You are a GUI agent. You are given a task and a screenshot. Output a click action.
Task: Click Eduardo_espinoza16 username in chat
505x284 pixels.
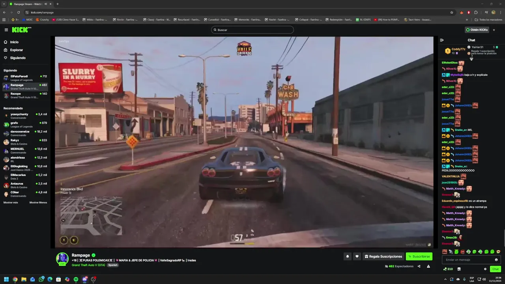(x=455, y=201)
